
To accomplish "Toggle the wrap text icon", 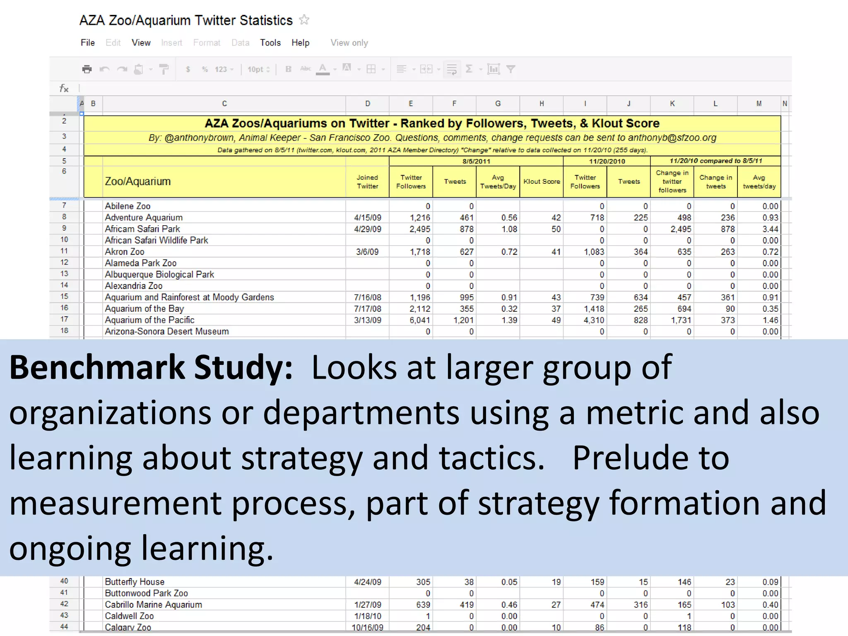I will click(452, 69).
